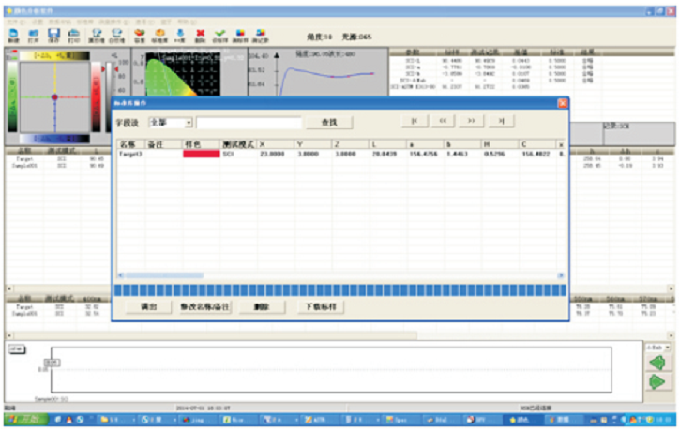Screen dimensions: 679x430
Task: Click the 容差 tolerance toolbar icon
Action: click(139, 34)
